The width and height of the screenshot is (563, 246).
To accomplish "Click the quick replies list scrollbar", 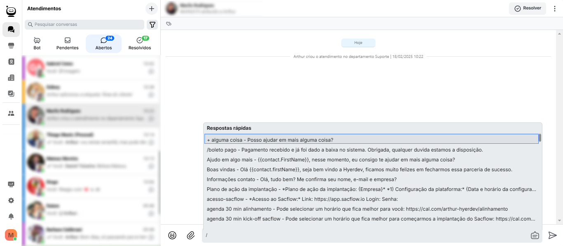I will coord(540,138).
